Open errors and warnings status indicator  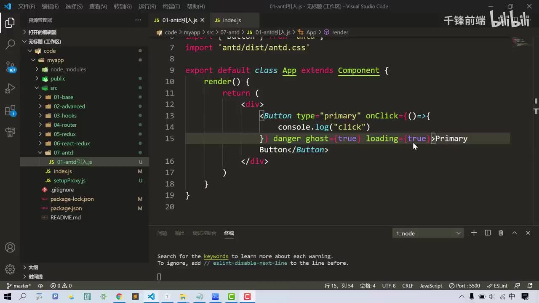pos(61,286)
